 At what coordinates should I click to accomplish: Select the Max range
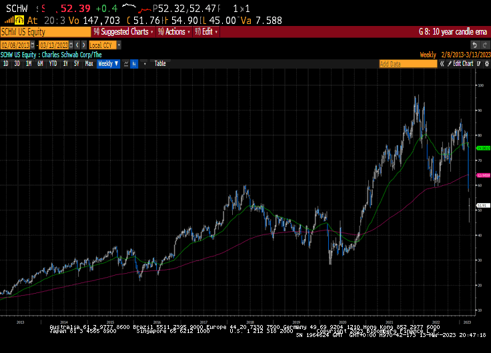(89, 64)
